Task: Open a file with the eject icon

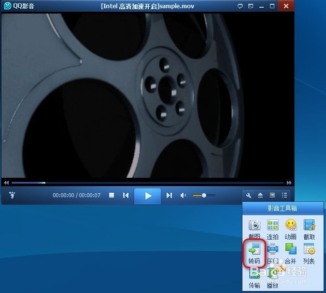Action: [x=260, y=195]
